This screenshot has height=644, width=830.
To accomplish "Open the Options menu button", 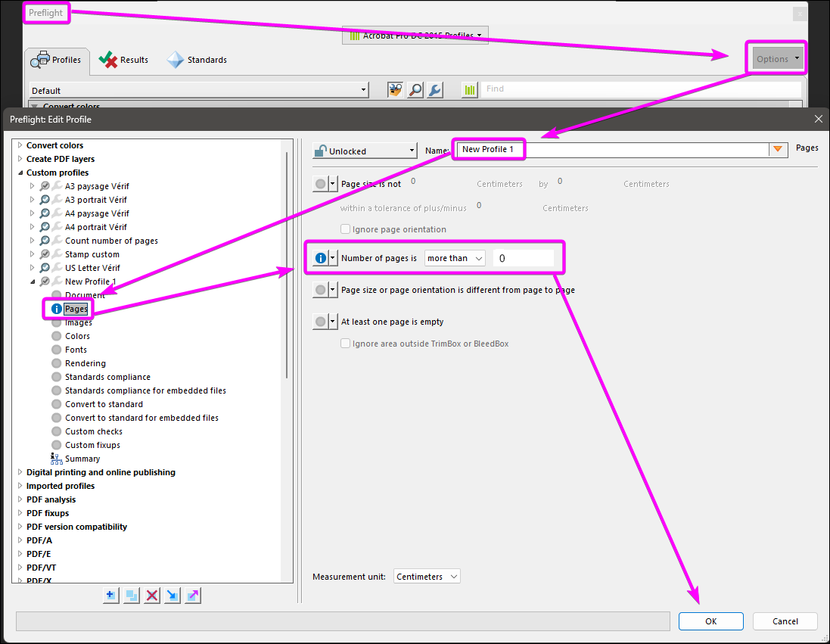I will (x=775, y=58).
